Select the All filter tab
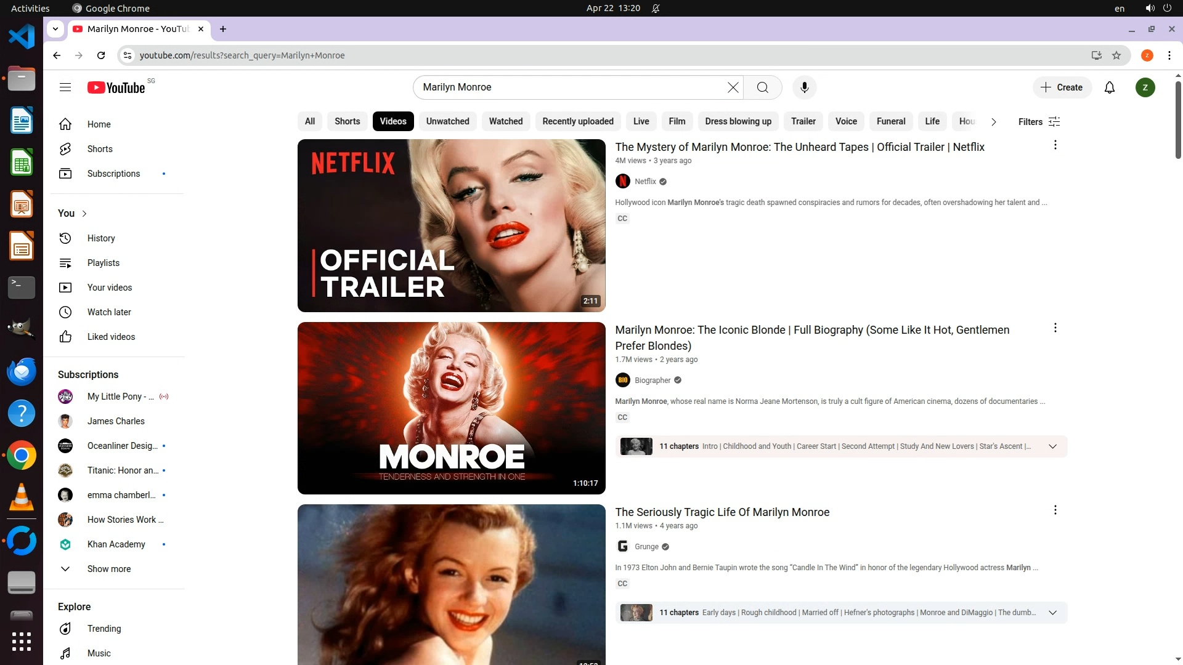This screenshot has height=665, width=1183. coord(309,121)
